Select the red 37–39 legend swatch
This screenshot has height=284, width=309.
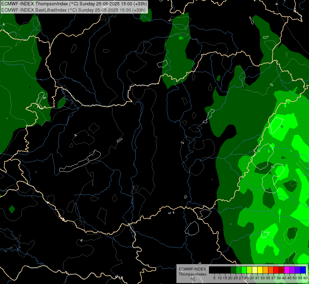(x=276, y=270)
